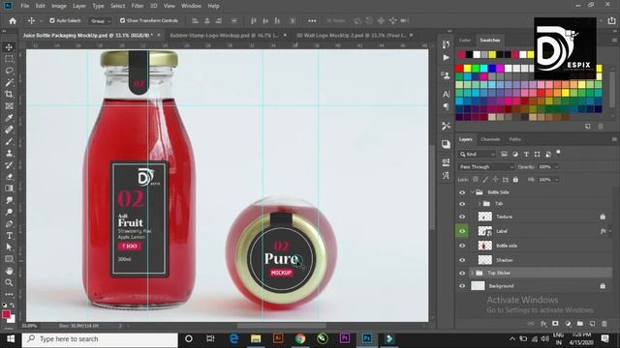Hide the Texture layer
Viewport: 620px width, 348px height.
pyautogui.click(x=462, y=217)
